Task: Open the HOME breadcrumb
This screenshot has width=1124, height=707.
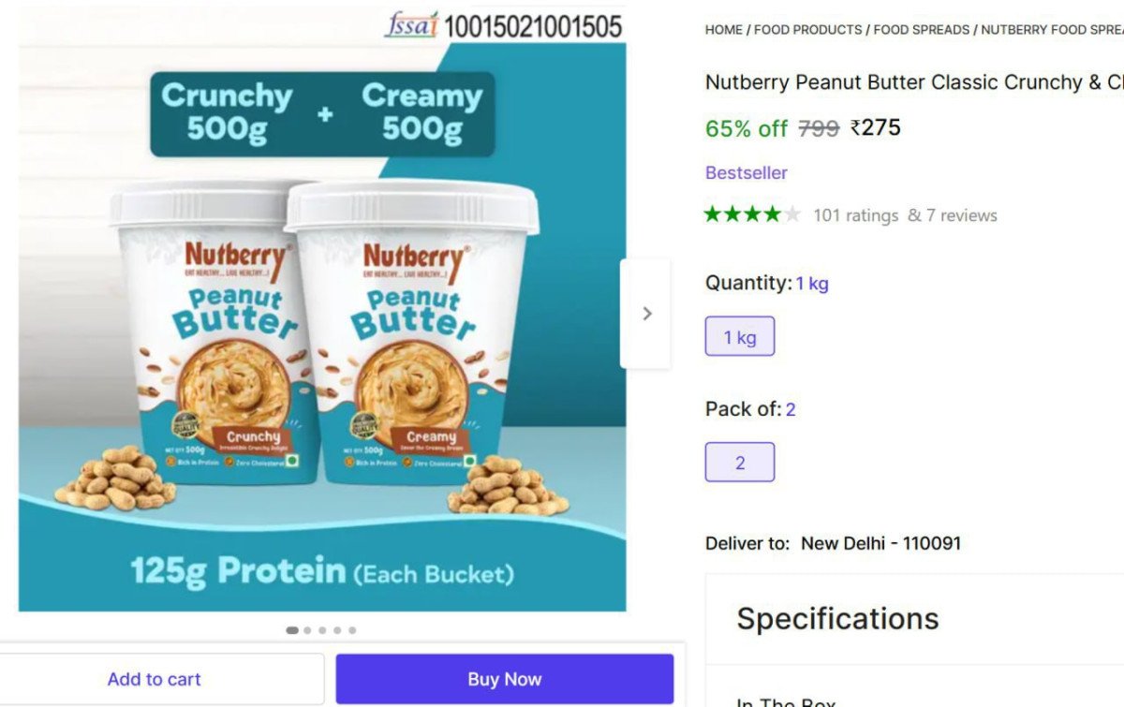Action: (723, 29)
